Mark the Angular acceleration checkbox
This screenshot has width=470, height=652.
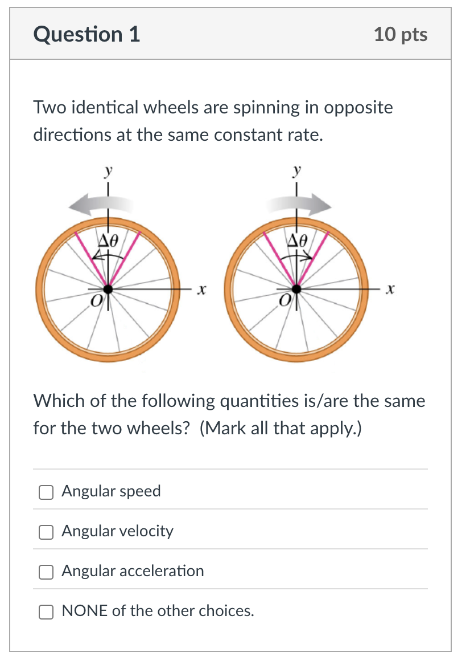pyautogui.click(x=46, y=572)
